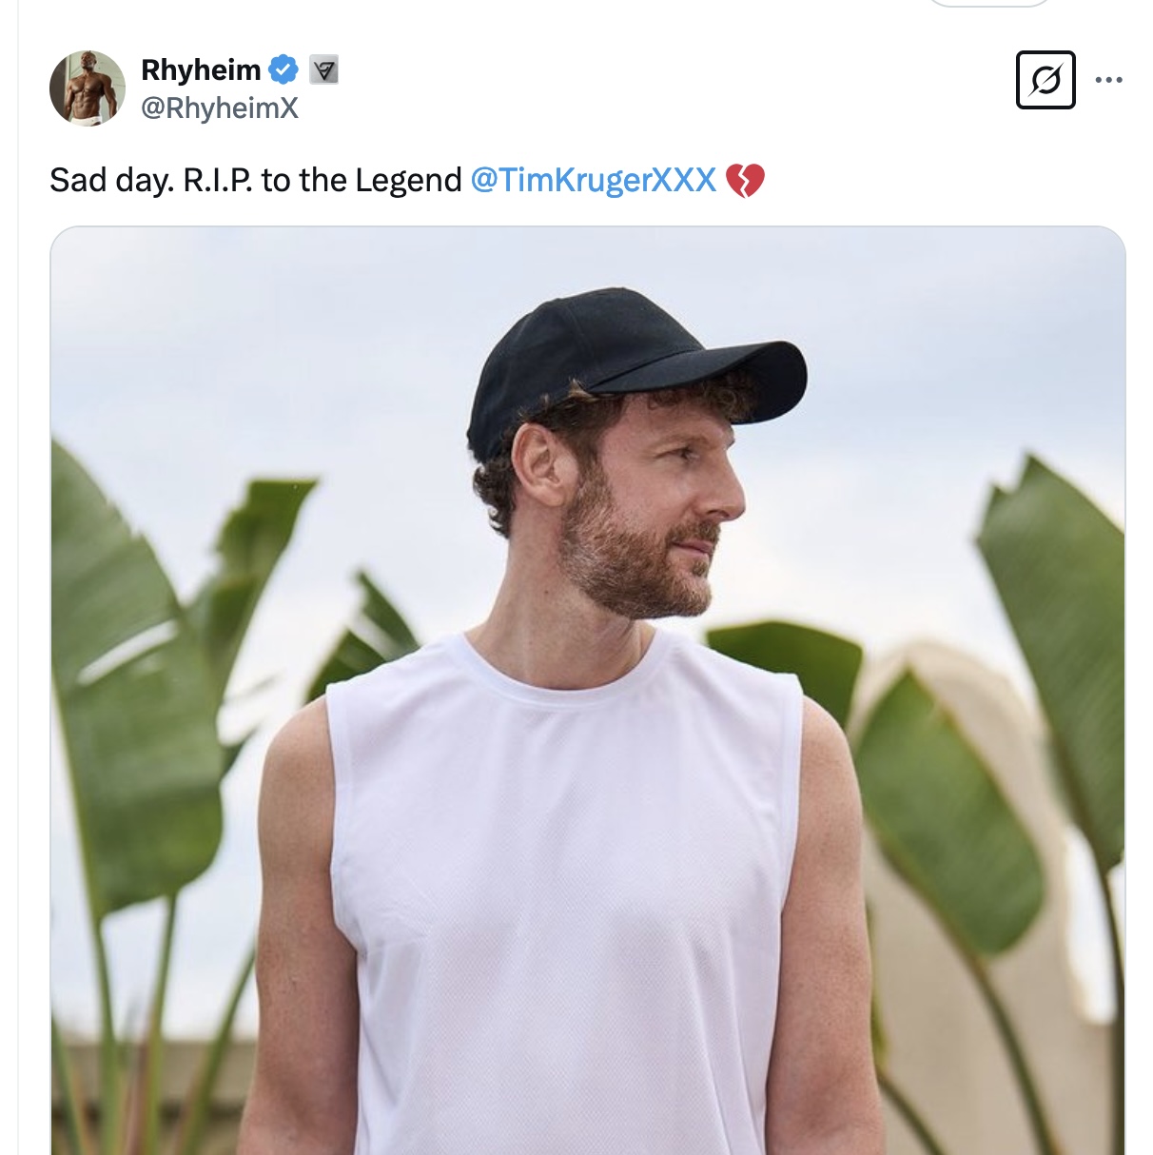The image size is (1153, 1155).
Task: Click the words "to the Legend" in tweet
Action: tap(362, 180)
